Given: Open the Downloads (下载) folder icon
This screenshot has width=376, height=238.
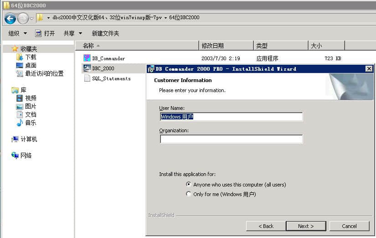Looking at the screenshot, I should coord(20,57).
